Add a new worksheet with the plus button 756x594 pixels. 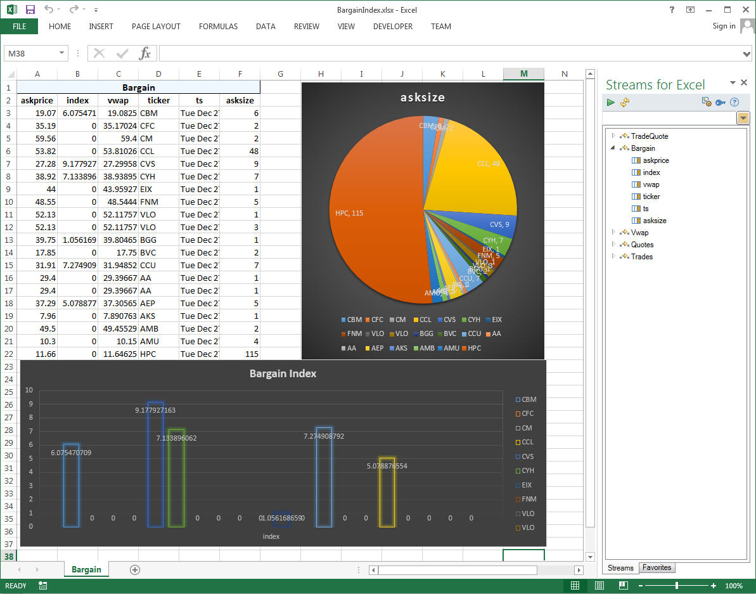click(134, 570)
